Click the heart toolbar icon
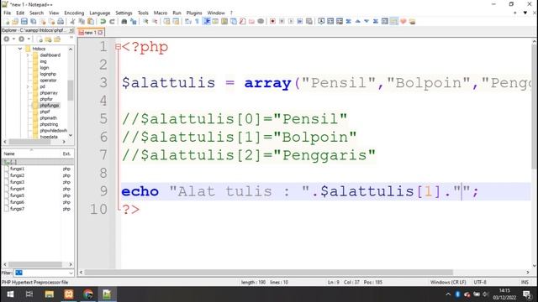Image resolution: width=538 pixels, height=302 pixels. pyautogui.click(x=403, y=22)
